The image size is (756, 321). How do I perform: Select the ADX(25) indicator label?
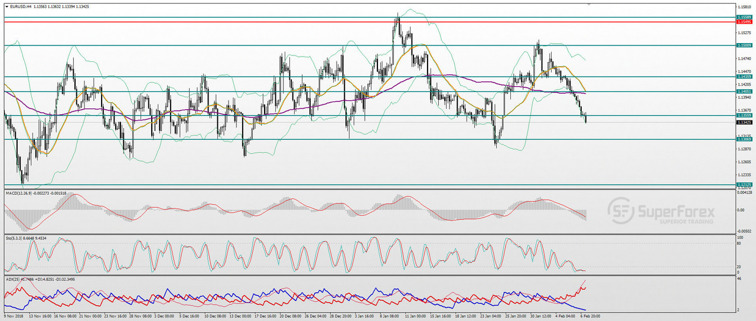coord(14,279)
